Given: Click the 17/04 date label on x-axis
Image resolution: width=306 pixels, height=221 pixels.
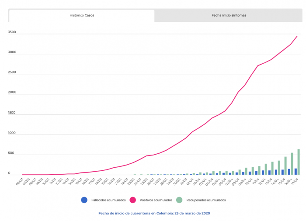Looking at the screenshot, I should 295,181.
